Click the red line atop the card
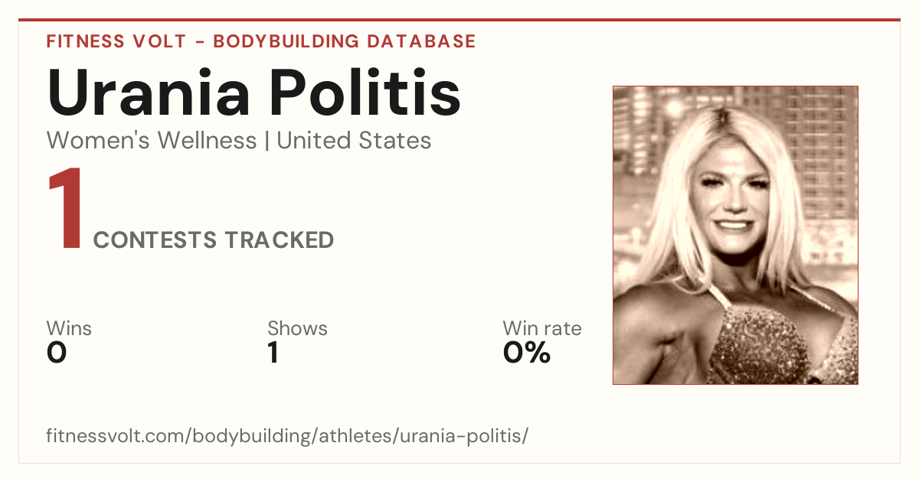This screenshot has width=919, height=482. point(459,20)
